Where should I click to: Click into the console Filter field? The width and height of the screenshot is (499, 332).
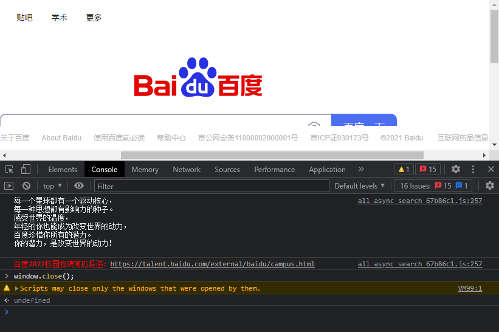(x=212, y=186)
